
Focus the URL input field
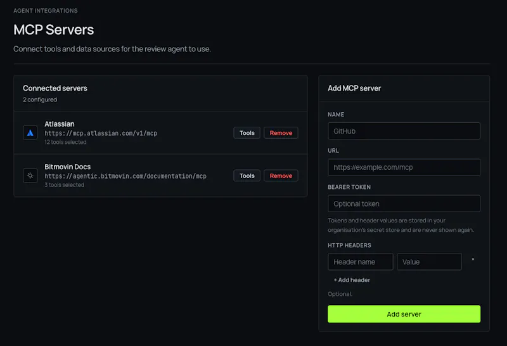(404, 167)
